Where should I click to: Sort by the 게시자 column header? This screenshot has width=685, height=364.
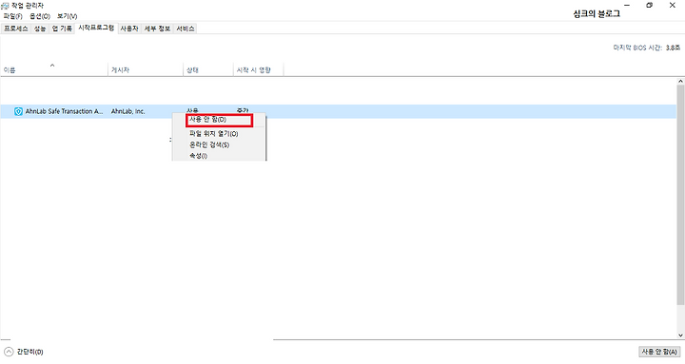[x=145, y=69]
